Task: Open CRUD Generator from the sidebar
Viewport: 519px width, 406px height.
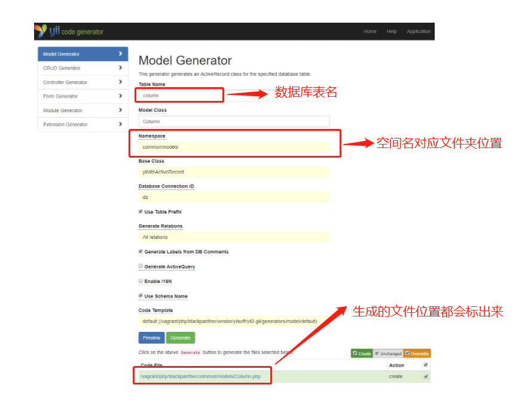Action: (x=83, y=68)
